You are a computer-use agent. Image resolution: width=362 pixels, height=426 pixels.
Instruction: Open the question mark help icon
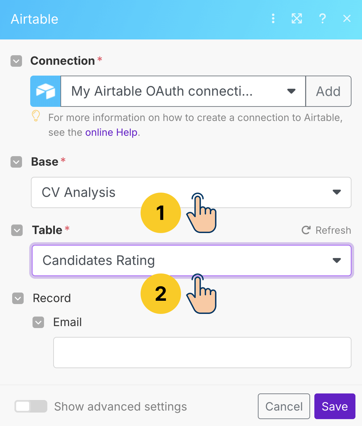322,19
